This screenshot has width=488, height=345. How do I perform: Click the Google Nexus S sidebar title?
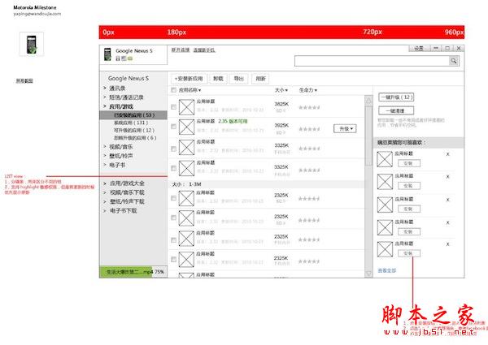point(129,78)
